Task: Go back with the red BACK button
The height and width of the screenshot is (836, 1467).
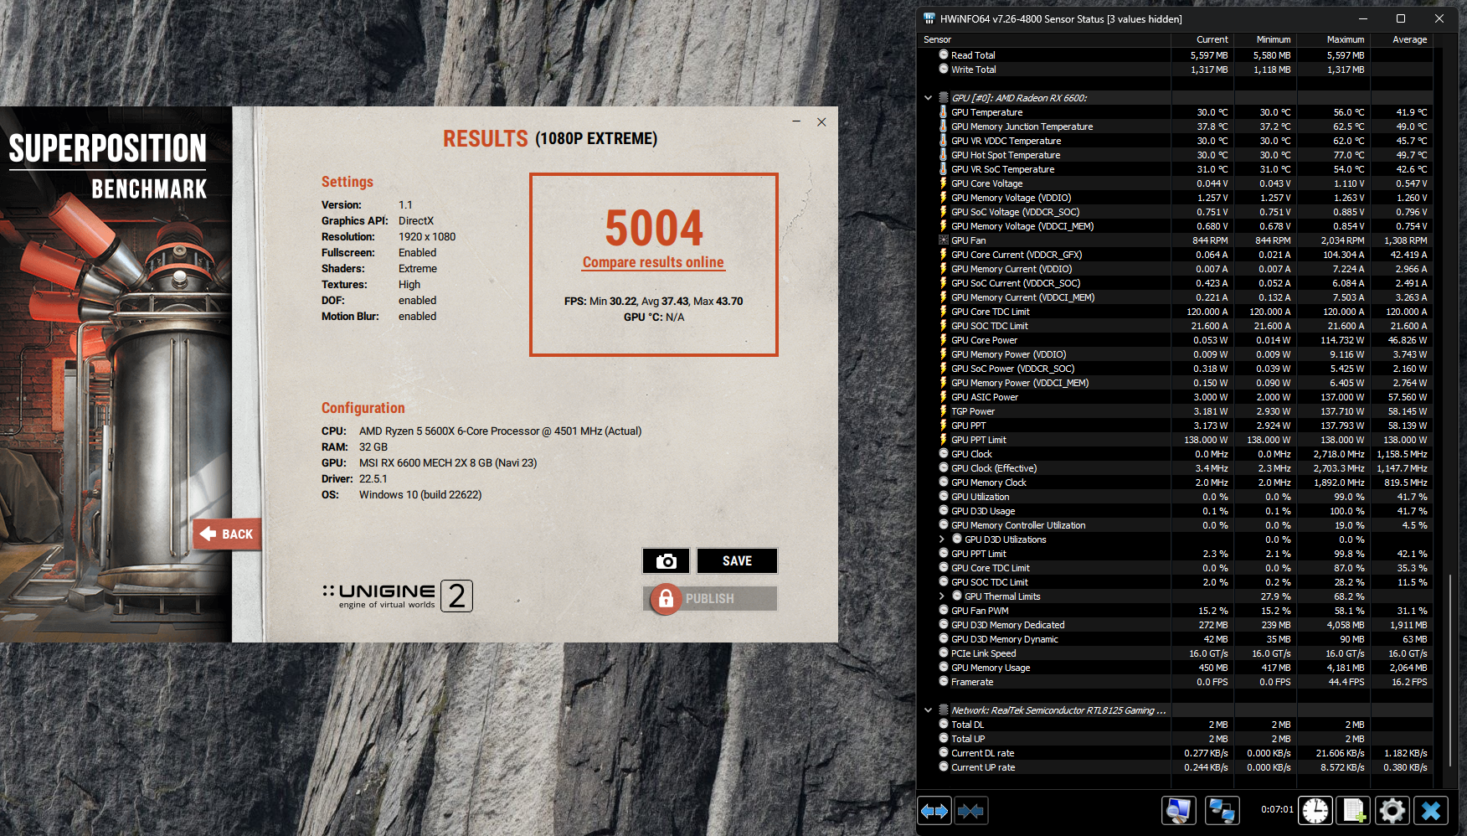Action: click(227, 534)
